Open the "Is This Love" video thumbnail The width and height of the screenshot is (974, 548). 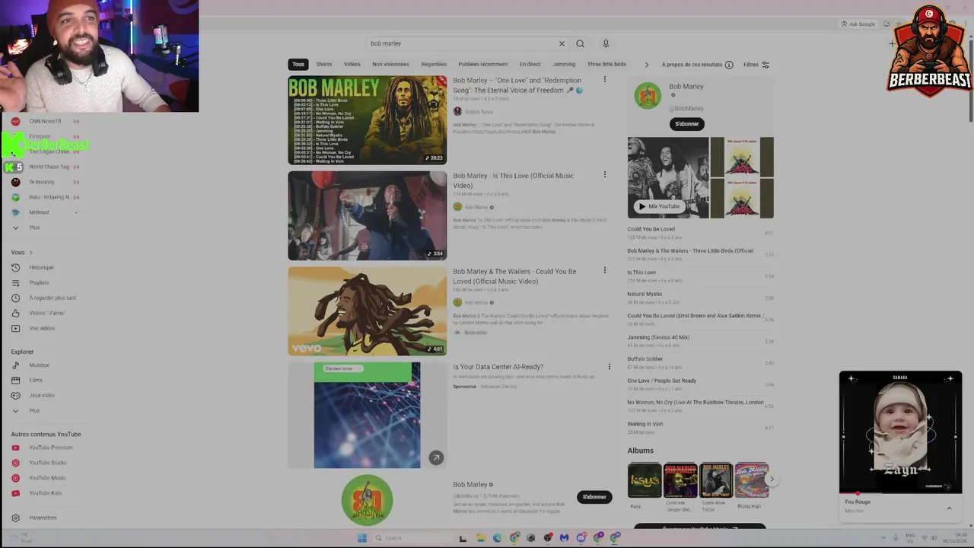(x=368, y=215)
